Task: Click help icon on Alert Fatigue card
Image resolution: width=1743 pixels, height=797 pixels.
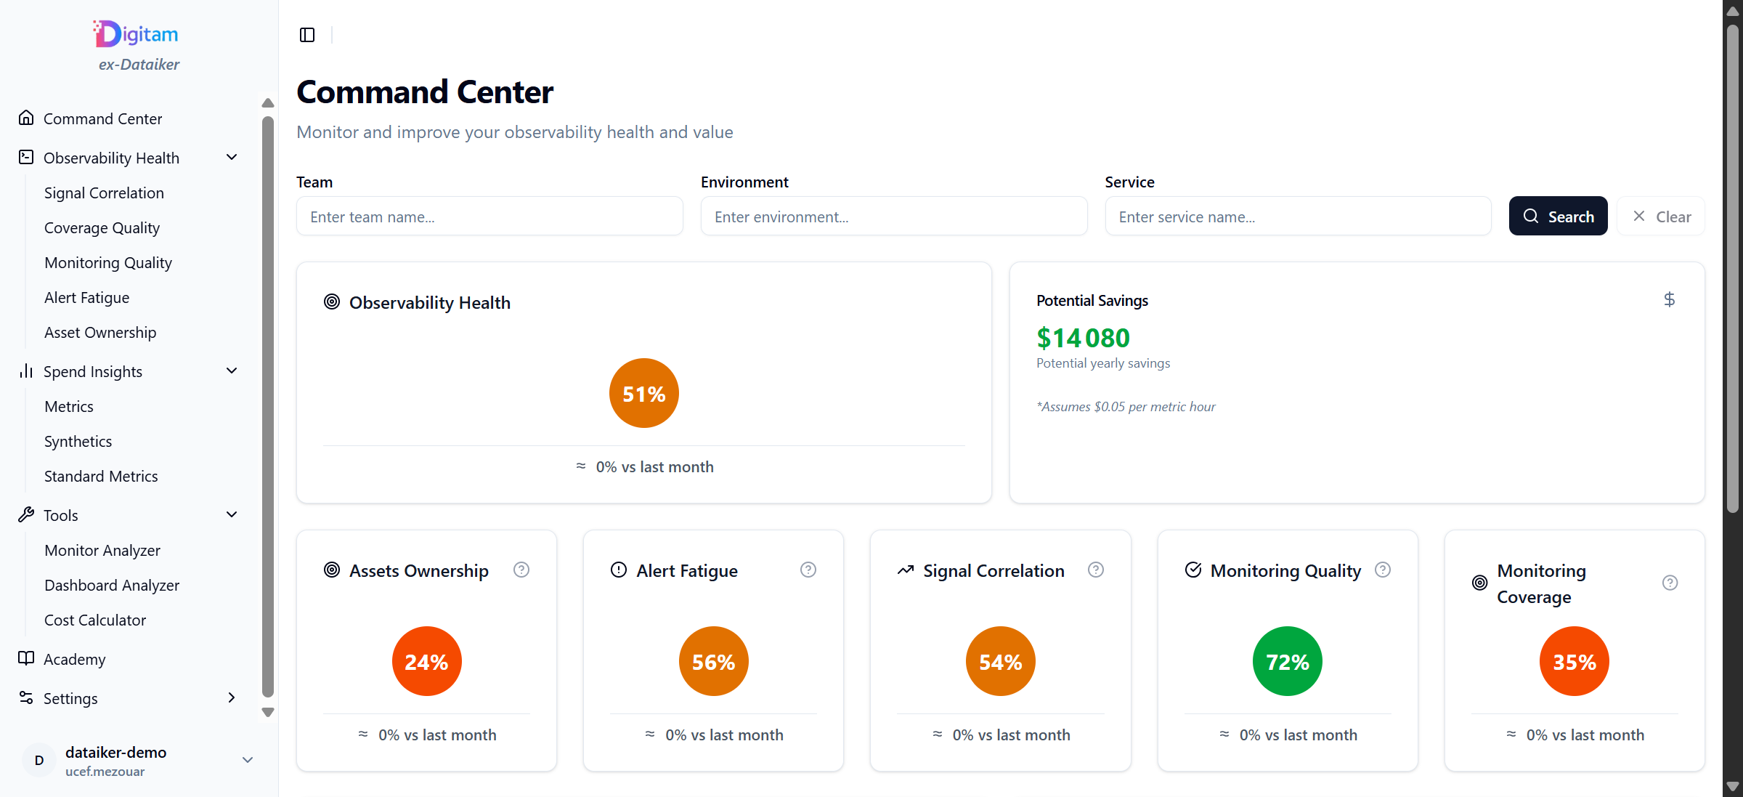Action: 808,570
